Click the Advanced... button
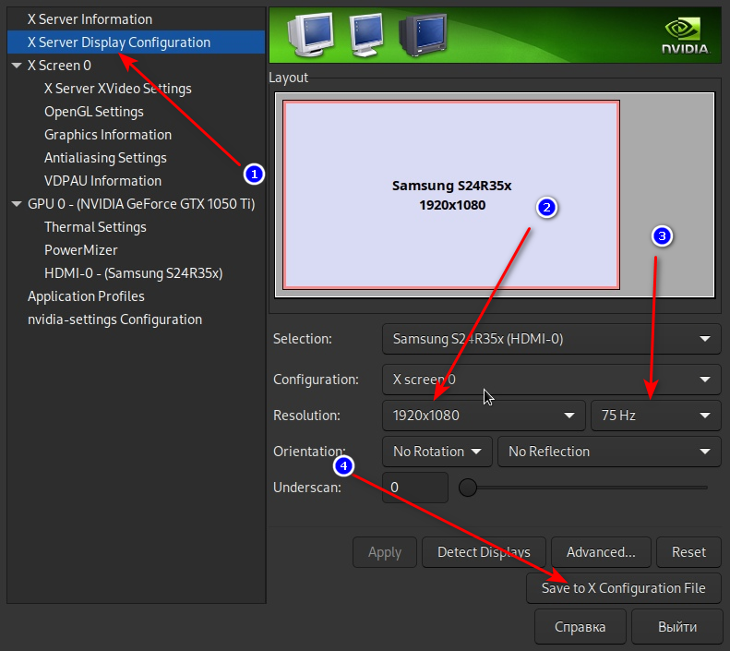 601,552
